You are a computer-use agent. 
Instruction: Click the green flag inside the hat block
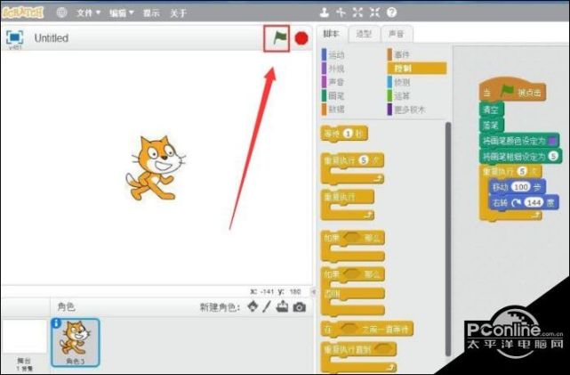point(507,91)
